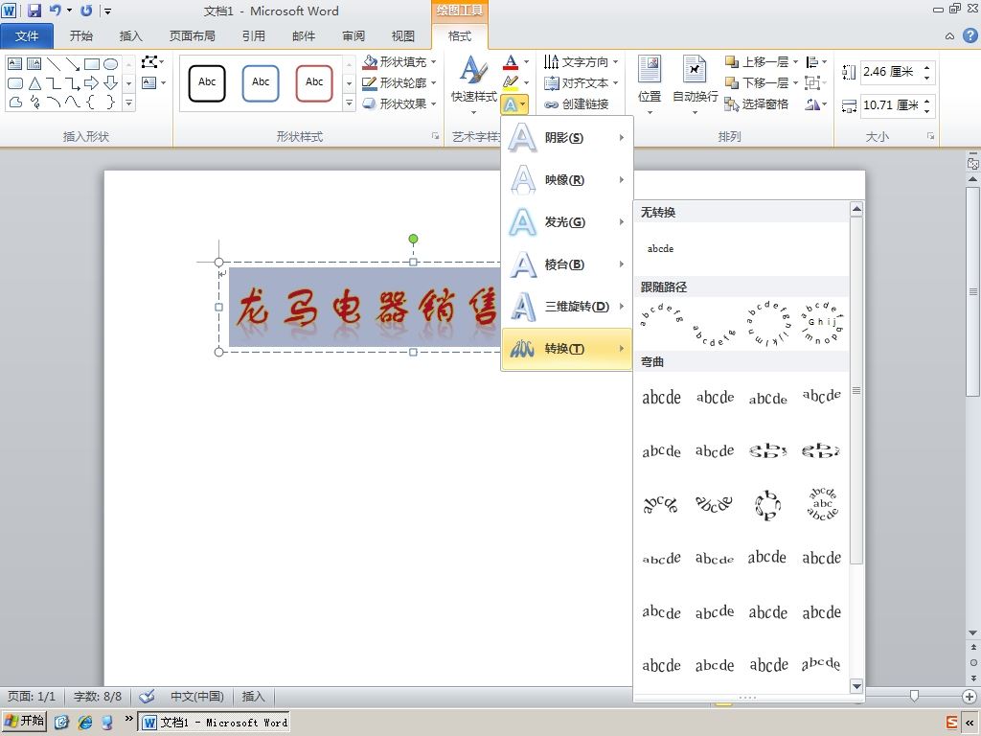Expand the shape styles gallery More arrow
Viewport: 981px width, 736px height.
pos(349,103)
